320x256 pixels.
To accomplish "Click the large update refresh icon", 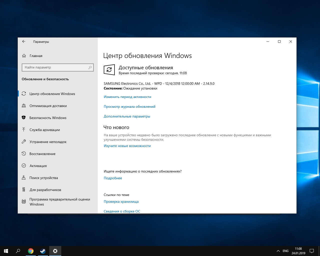I will pyautogui.click(x=109, y=70).
